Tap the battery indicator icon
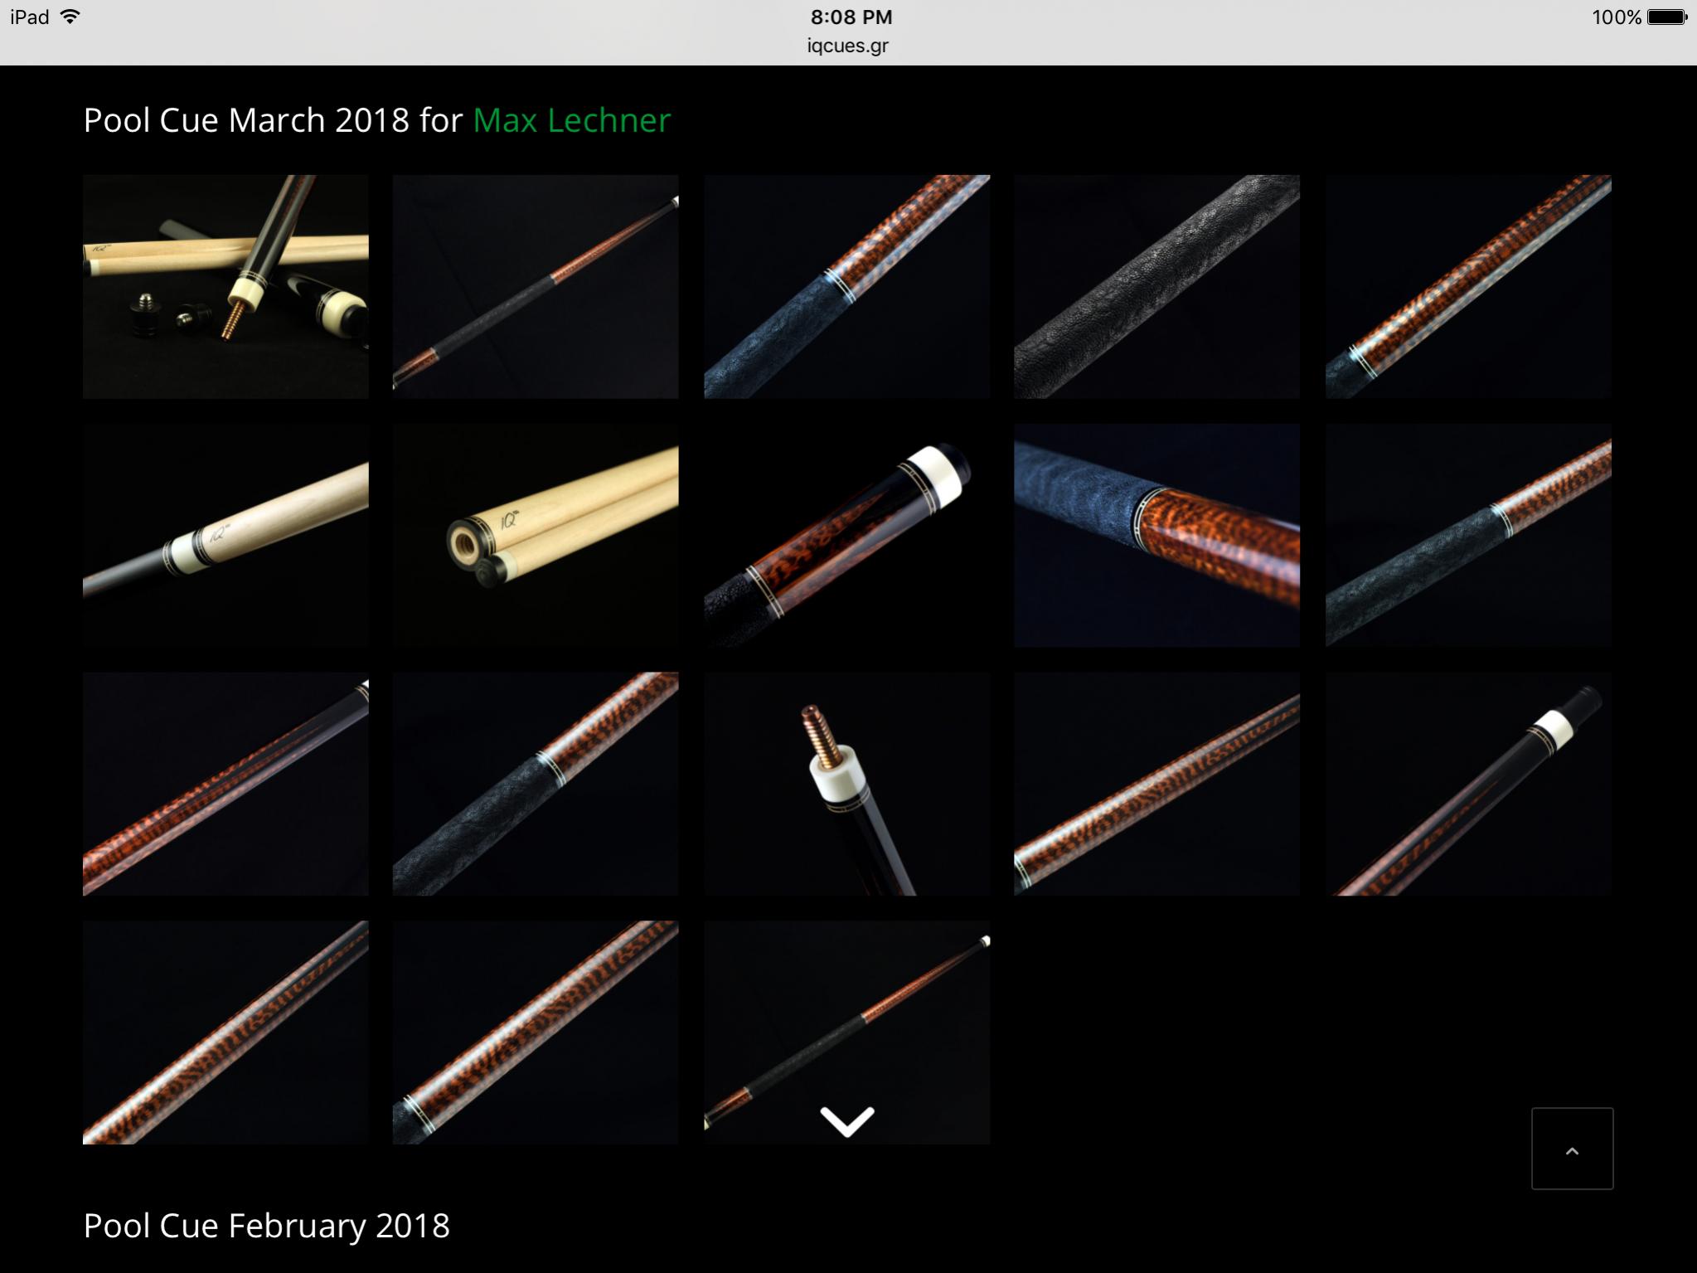1697x1273 pixels. tap(1667, 17)
